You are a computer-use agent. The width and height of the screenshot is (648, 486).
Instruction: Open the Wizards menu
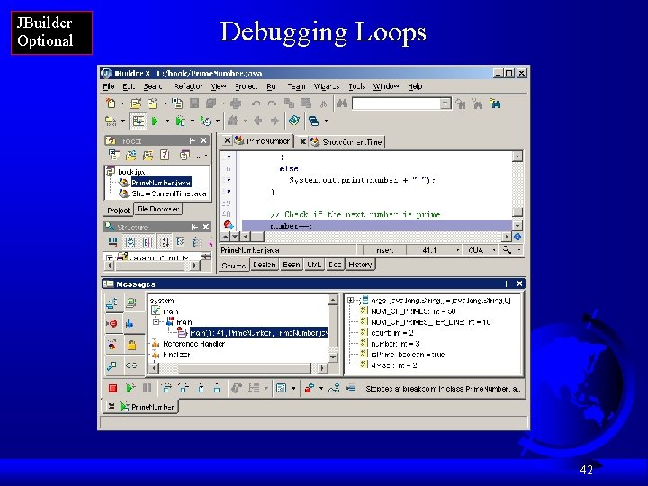(x=327, y=86)
